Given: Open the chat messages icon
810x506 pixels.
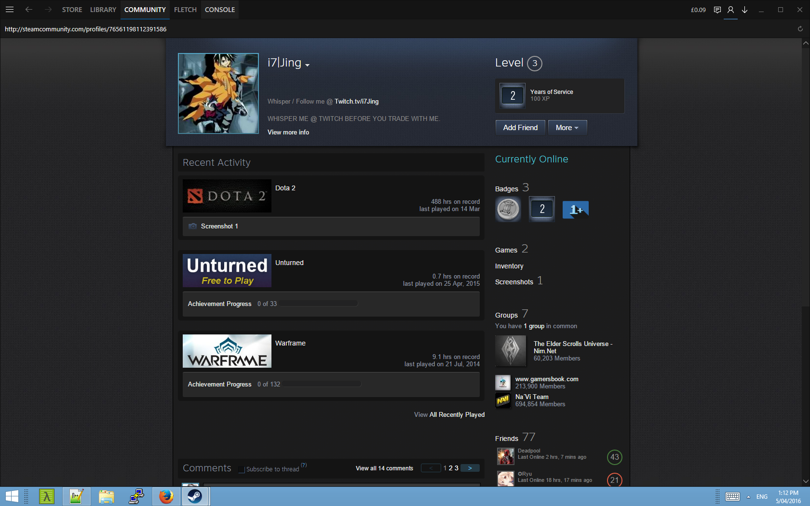Looking at the screenshot, I should (717, 10).
